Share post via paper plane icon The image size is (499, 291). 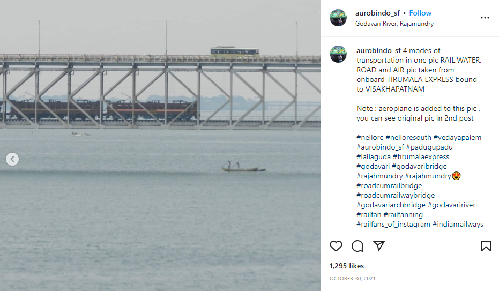coord(379,246)
